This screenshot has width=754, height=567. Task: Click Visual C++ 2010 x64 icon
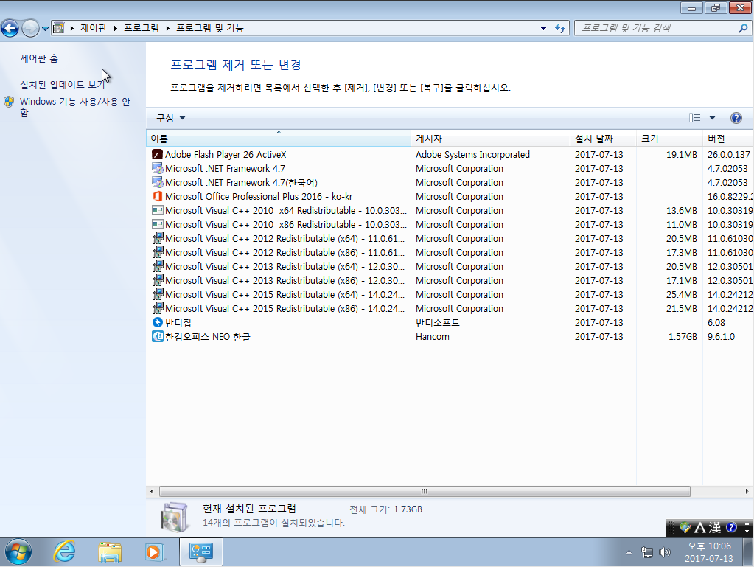157,210
